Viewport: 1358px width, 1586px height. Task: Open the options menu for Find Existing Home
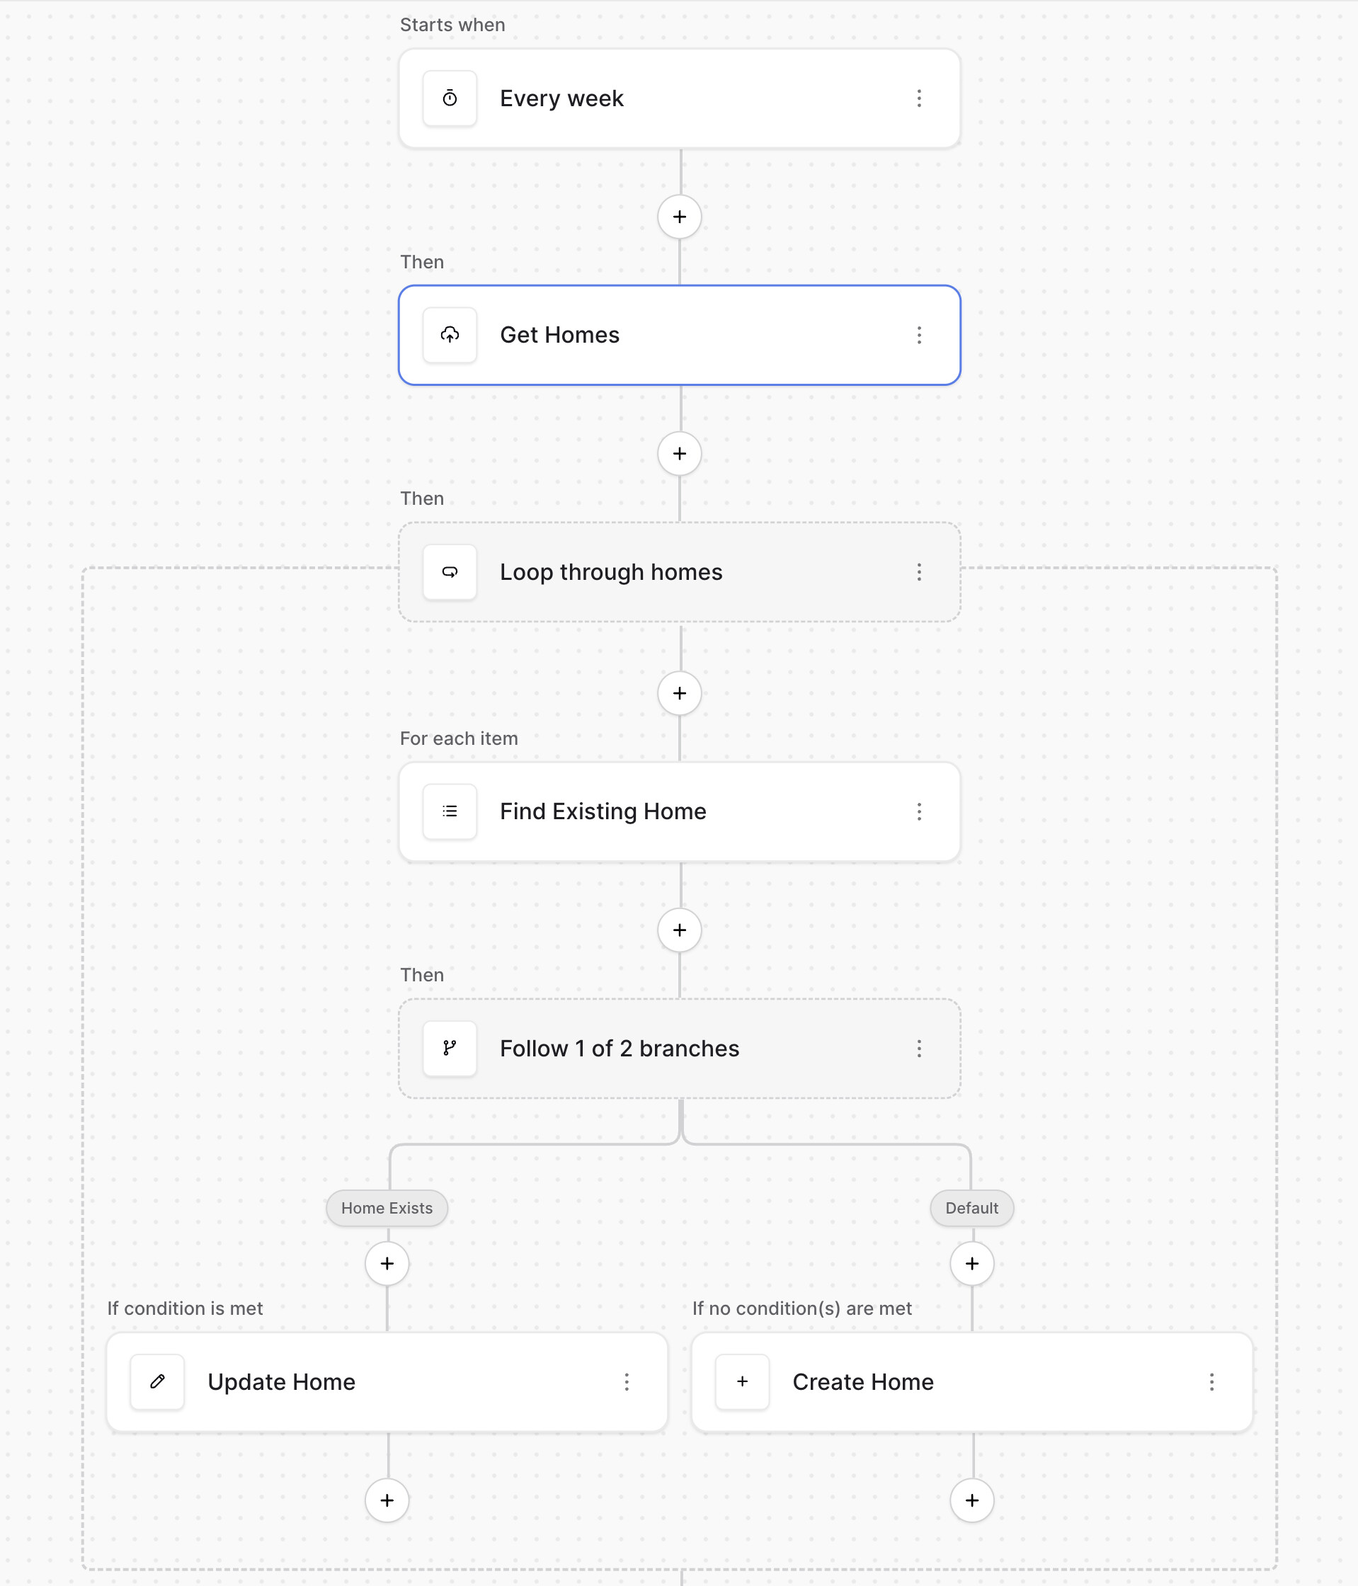pyautogui.click(x=918, y=811)
